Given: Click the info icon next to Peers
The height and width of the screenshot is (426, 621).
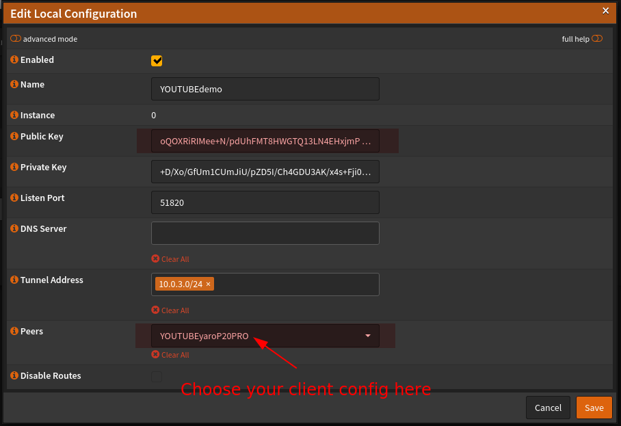Looking at the screenshot, I should (x=14, y=332).
